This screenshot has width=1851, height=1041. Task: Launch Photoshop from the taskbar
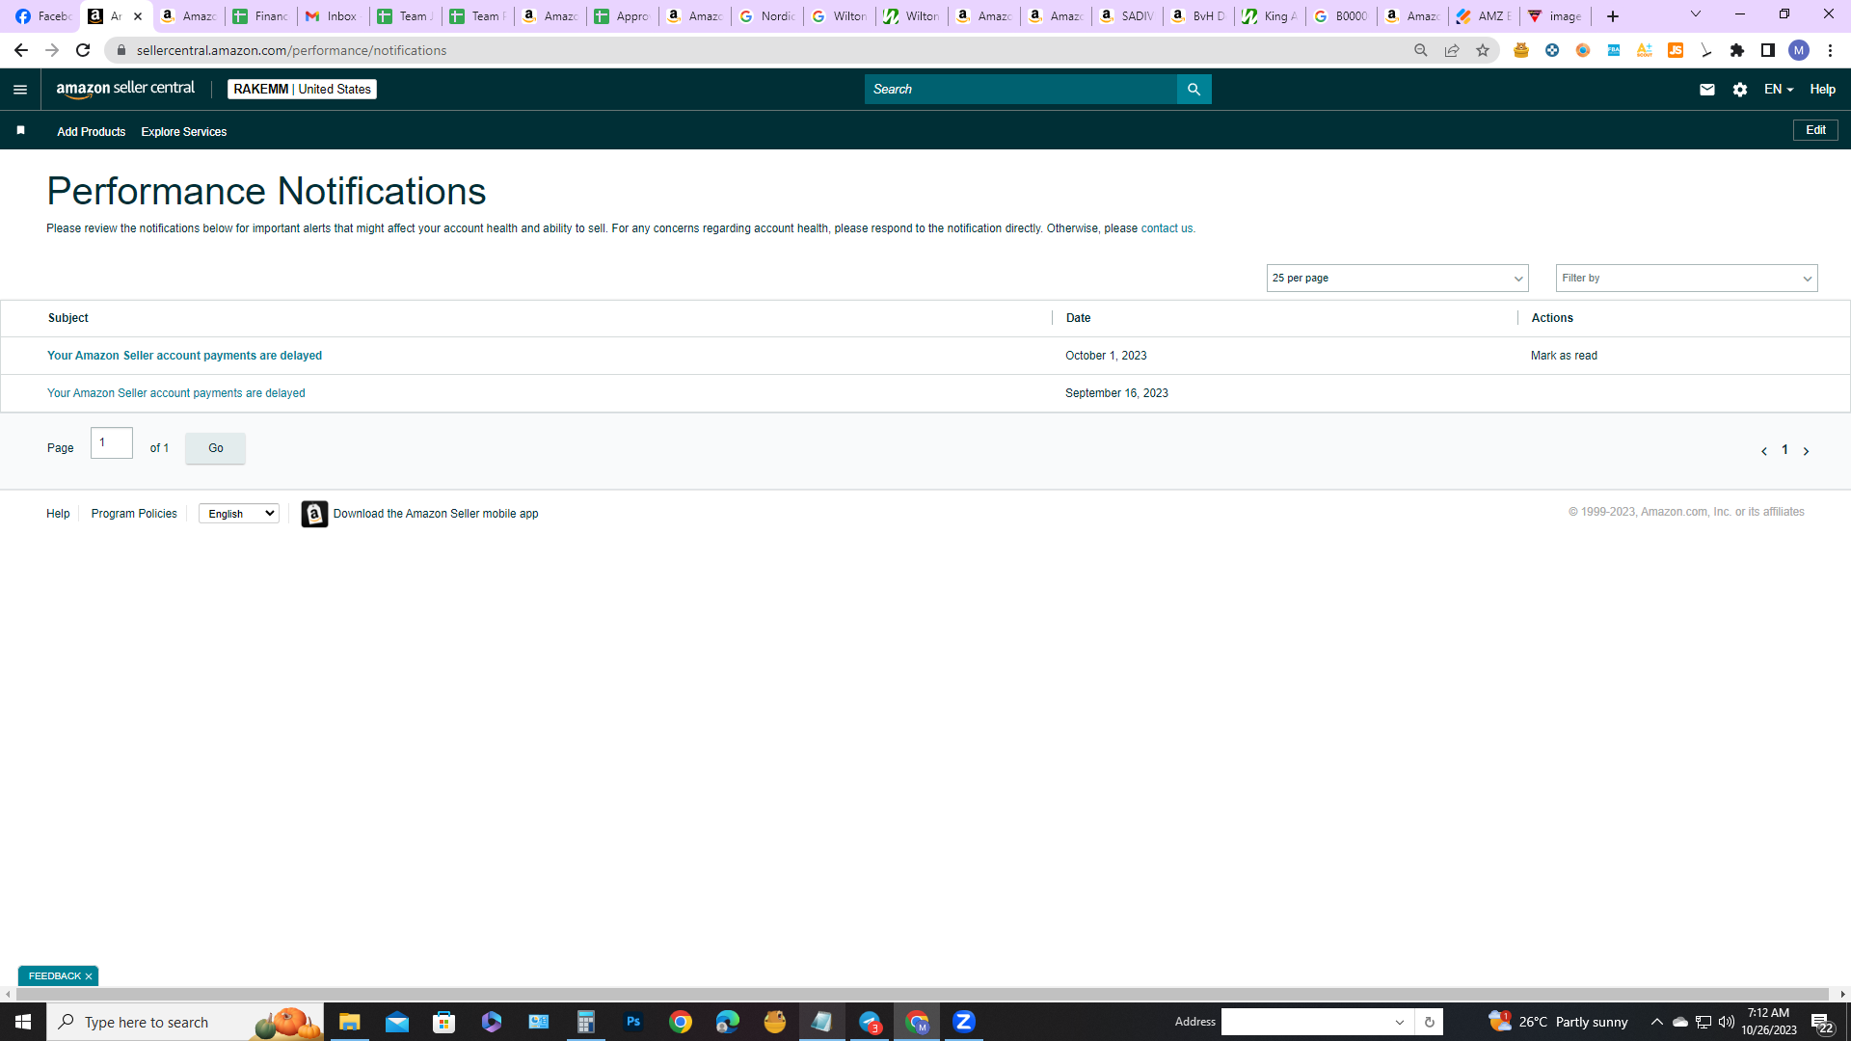(x=633, y=1022)
